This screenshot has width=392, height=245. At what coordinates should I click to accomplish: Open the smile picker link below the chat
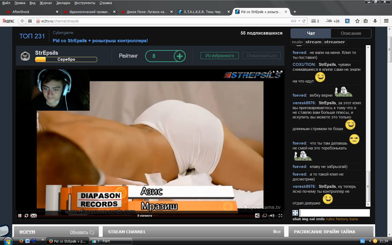320,219
